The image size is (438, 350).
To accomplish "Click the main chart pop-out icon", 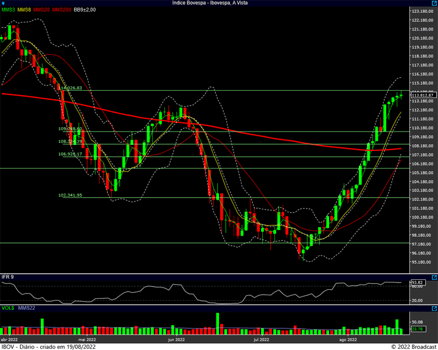I will click(x=434, y=3).
